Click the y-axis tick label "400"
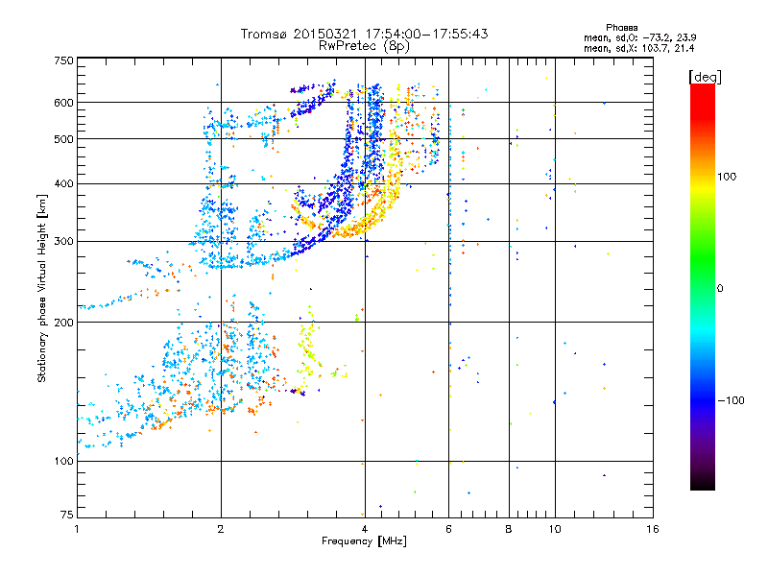Image resolution: width=768 pixels, height=576 pixels. click(63, 183)
